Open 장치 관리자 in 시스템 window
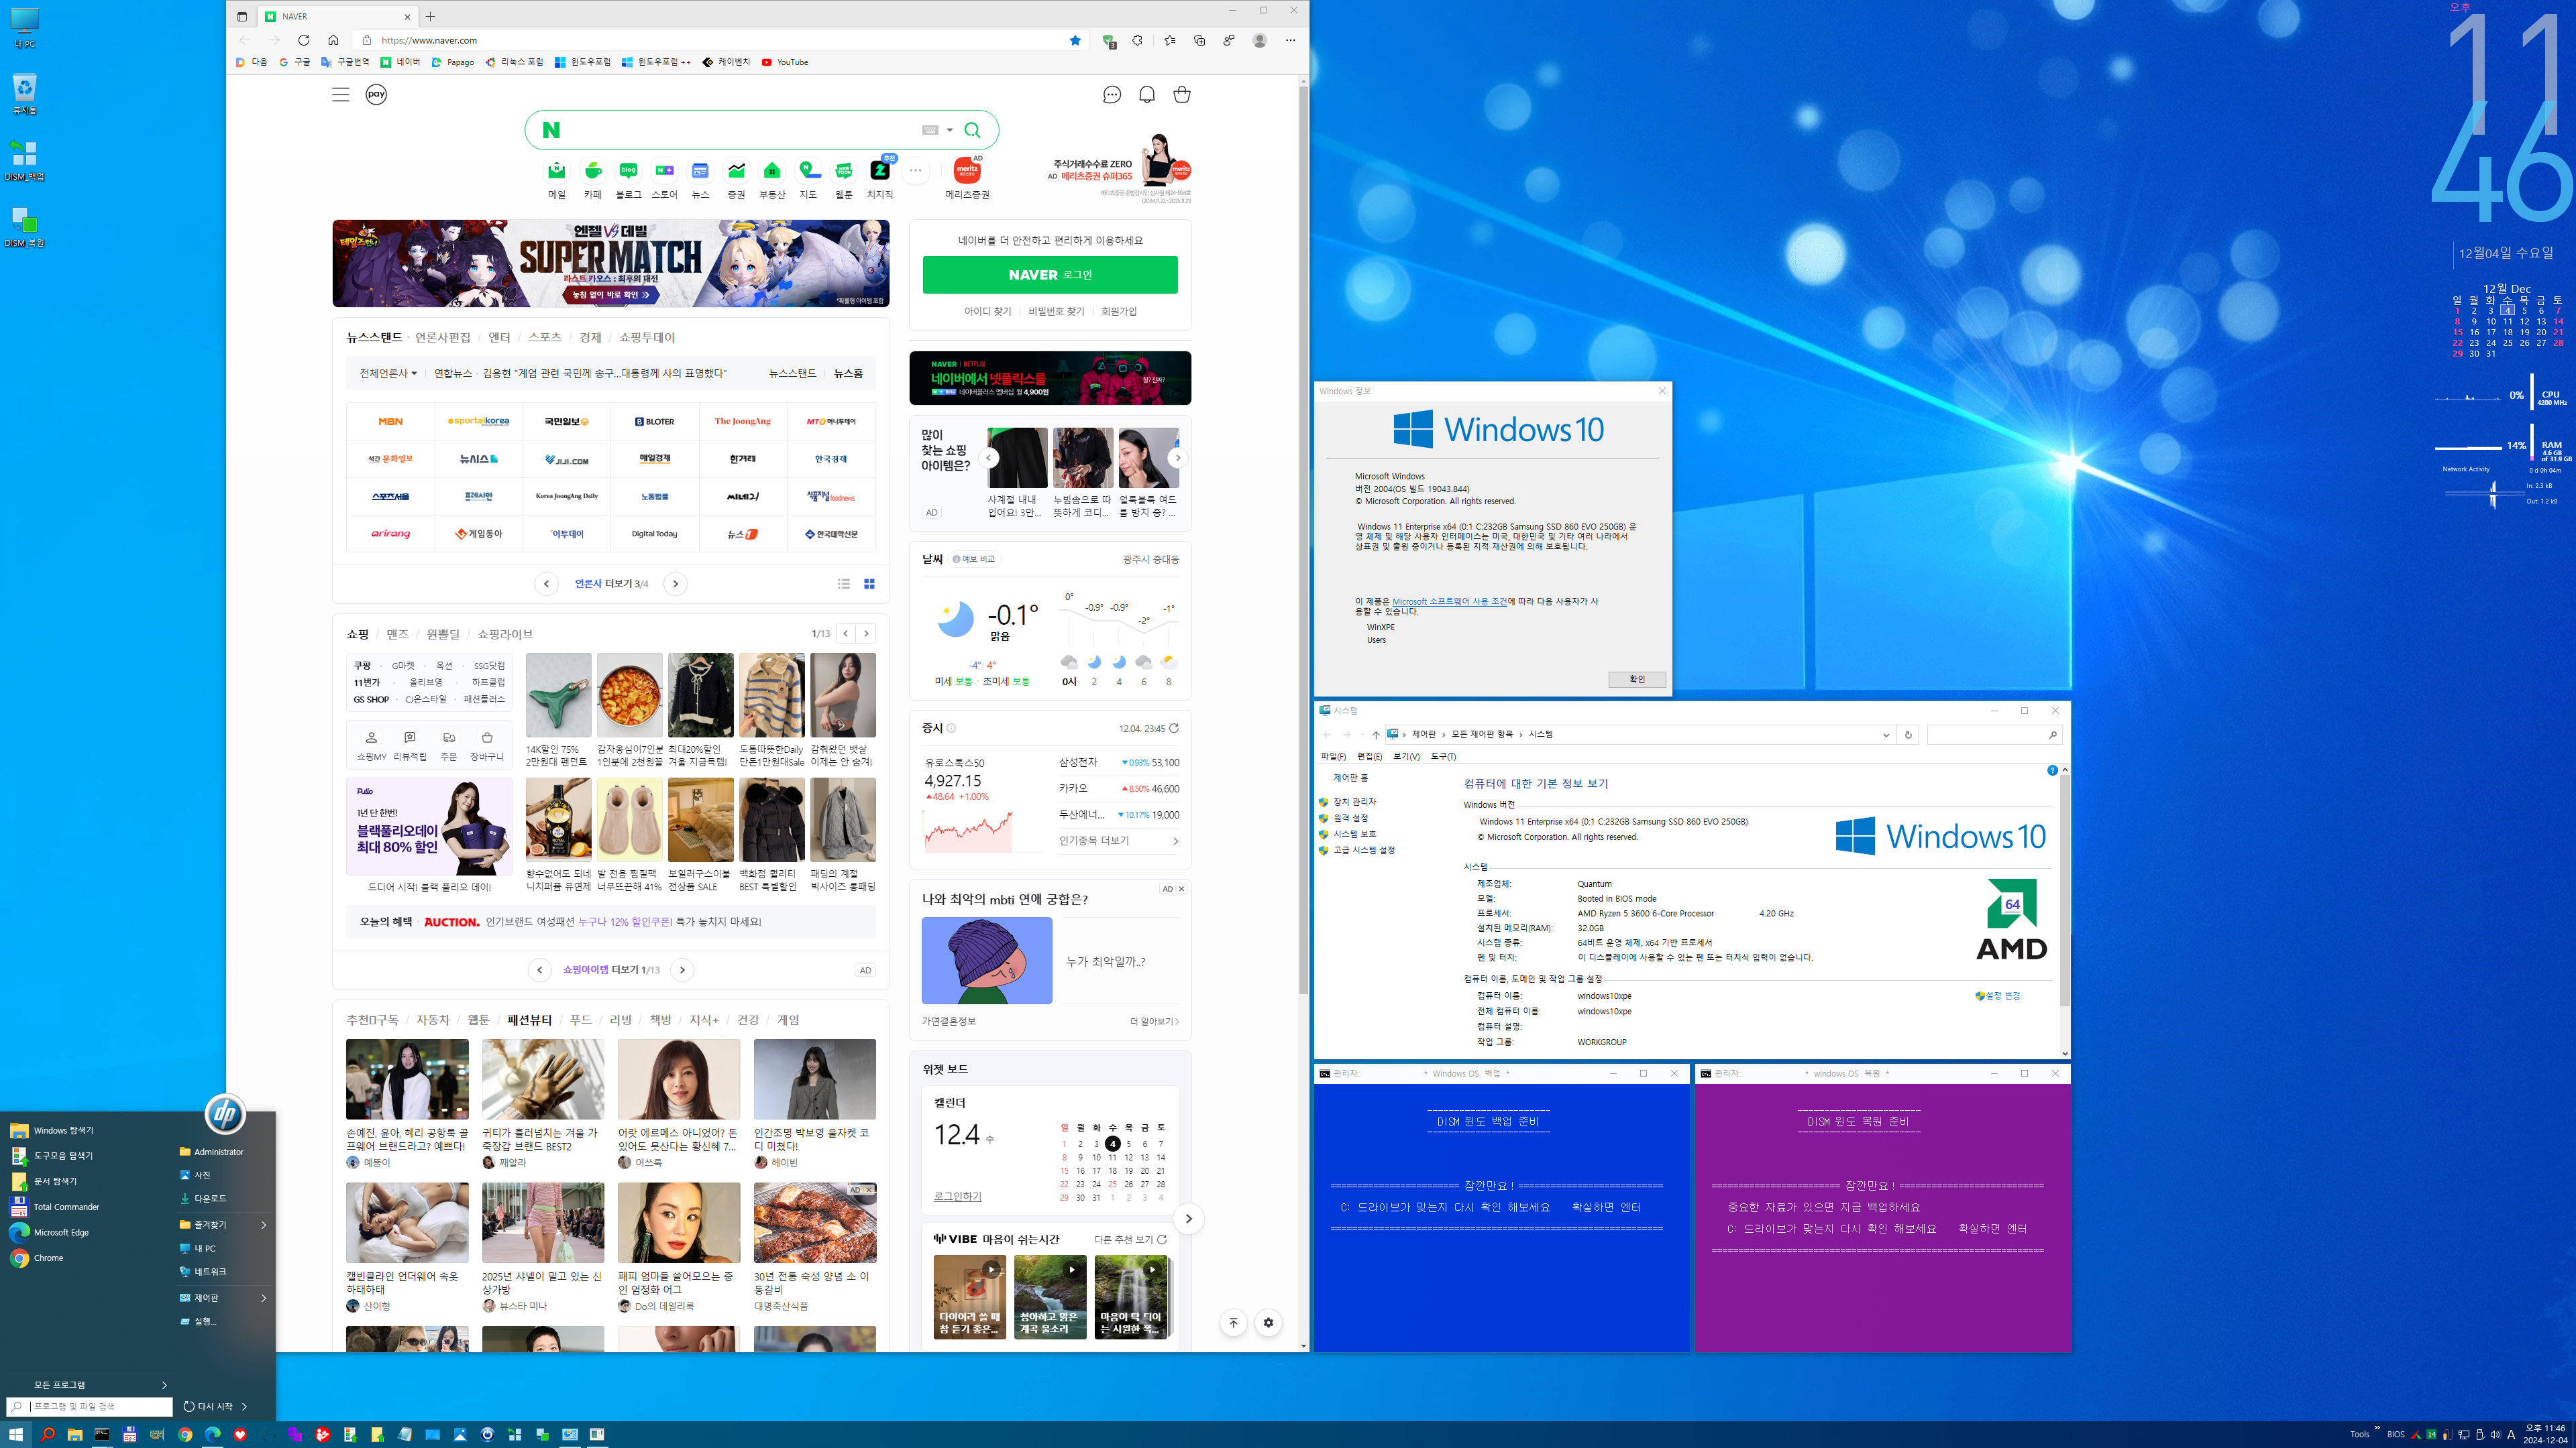Screen dimensions: 2576x1448 pos(1354,802)
